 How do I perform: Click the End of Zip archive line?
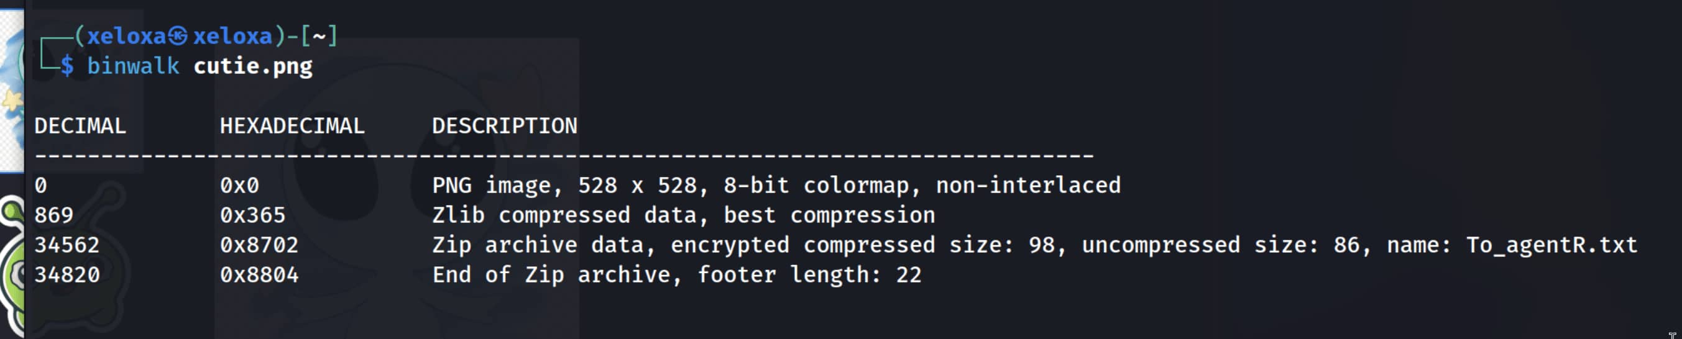tap(676, 275)
